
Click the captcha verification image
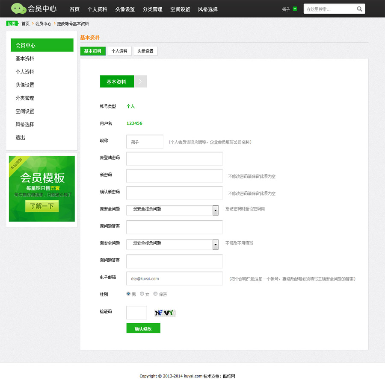point(165,313)
